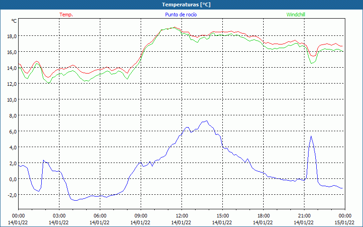Click the 18,0 y-axis value
363x227 pixels.
(12, 36)
